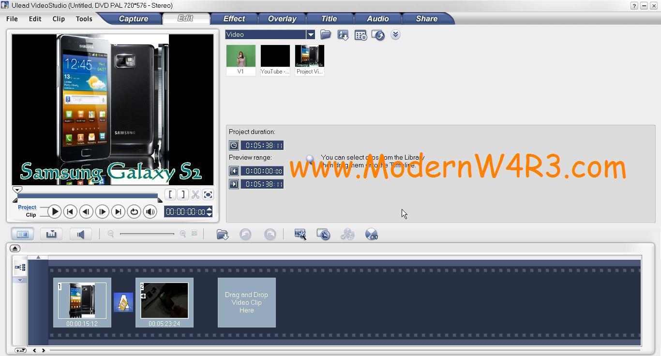Click project duration clock icon

point(234,145)
